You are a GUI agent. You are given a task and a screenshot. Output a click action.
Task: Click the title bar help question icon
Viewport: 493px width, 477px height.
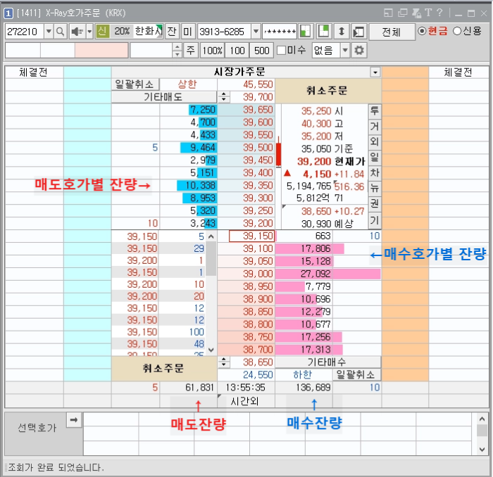tap(439, 13)
